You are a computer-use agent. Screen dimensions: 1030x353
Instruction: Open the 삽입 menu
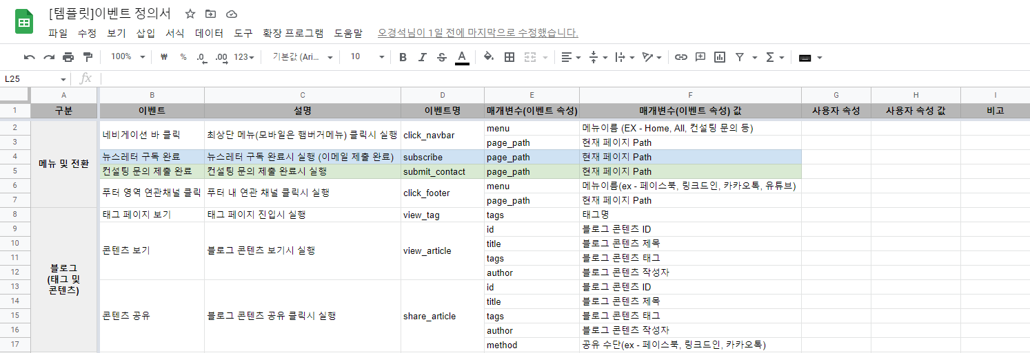[145, 33]
